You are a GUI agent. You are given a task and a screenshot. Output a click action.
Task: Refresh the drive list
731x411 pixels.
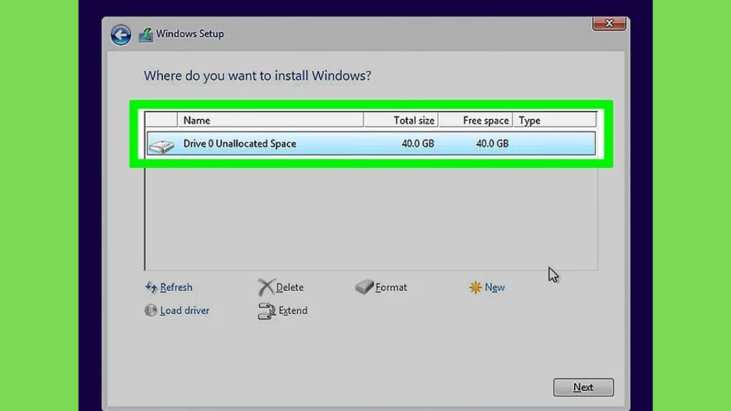click(176, 287)
